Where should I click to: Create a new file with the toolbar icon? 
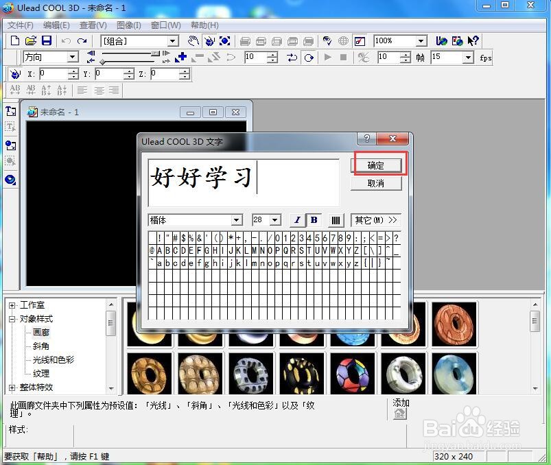point(15,40)
